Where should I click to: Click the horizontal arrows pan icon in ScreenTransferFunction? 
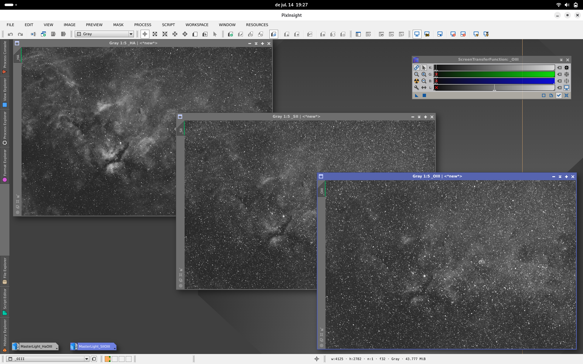[x=424, y=88]
